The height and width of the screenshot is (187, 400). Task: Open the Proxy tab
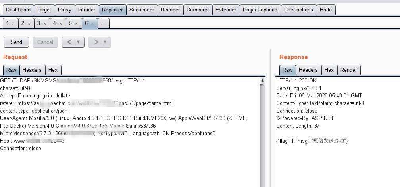click(x=65, y=10)
